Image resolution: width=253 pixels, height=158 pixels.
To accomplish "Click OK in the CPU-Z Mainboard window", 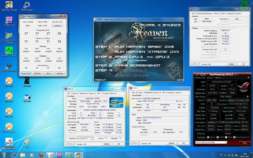I will 183,143.
